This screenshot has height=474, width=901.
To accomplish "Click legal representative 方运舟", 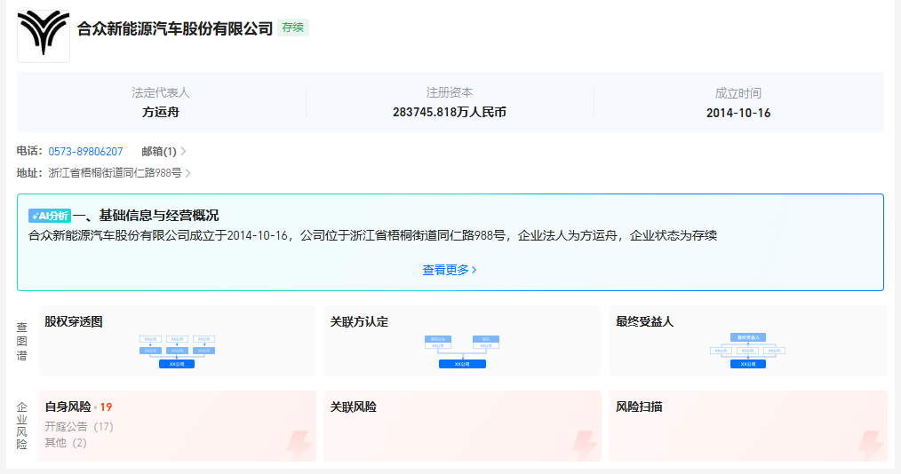I will tap(161, 113).
